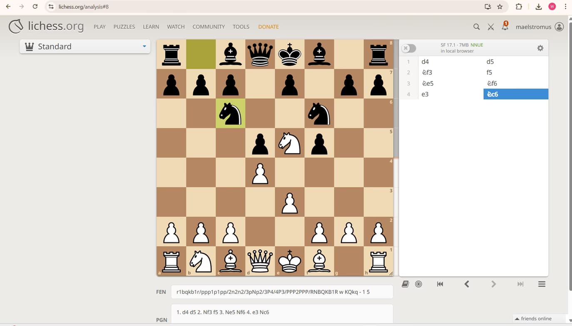Click the search magnifier icon
The width and height of the screenshot is (572, 326).
pos(476,27)
